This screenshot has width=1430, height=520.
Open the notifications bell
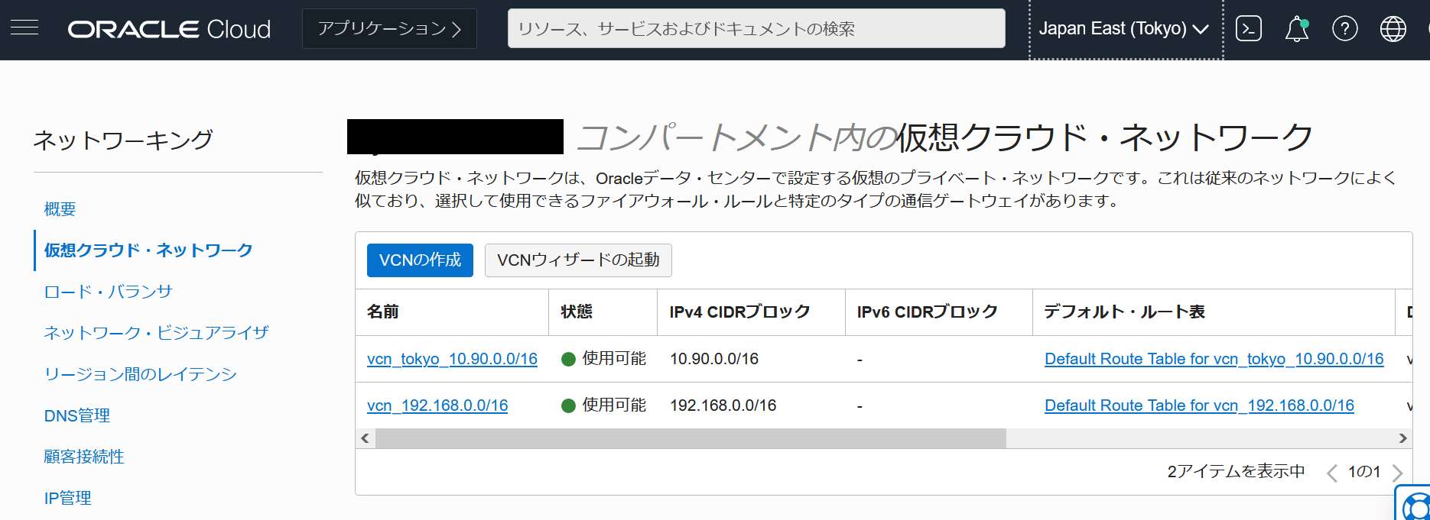(x=1297, y=29)
